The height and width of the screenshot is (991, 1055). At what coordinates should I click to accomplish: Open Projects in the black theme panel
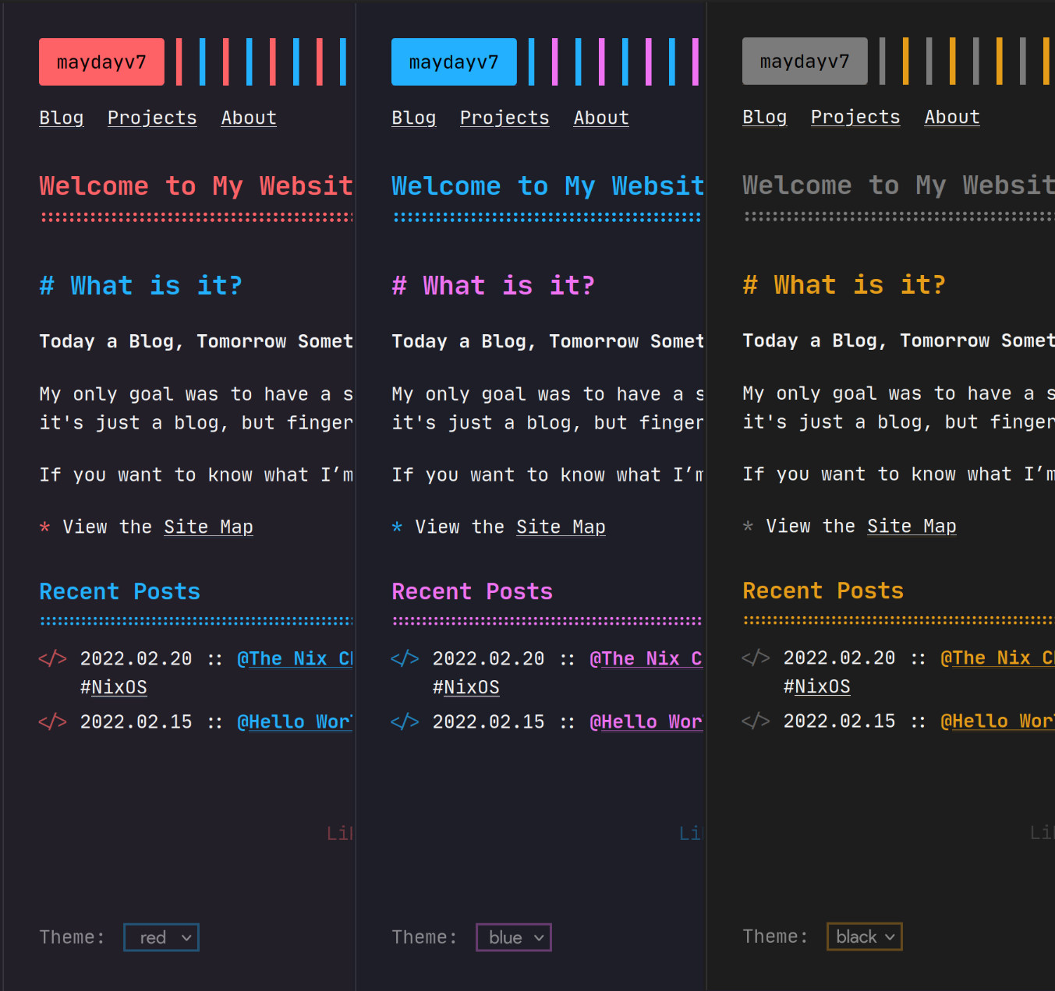(855, 117)
